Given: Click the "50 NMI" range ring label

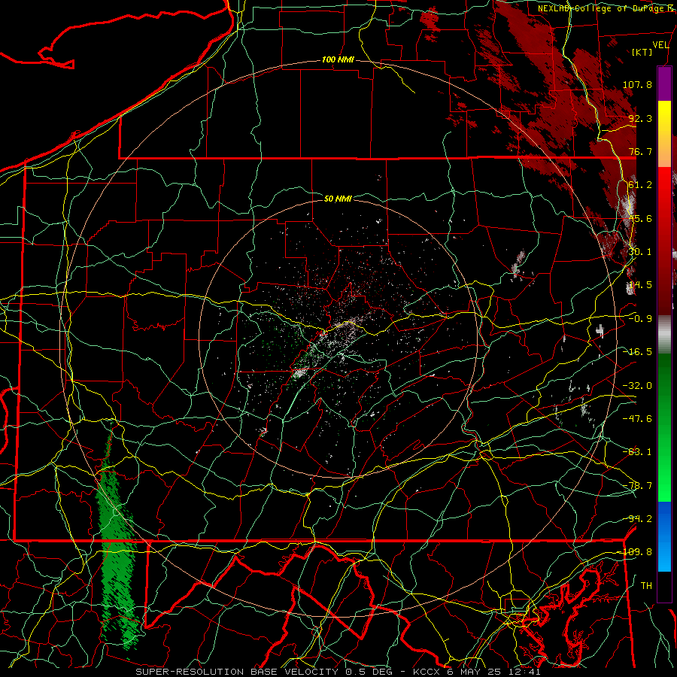Looking at the screenshot, I should pos(338,199).
